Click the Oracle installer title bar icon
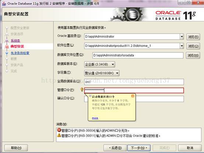This screenshot has height=153, width=204. pos(4,4)
